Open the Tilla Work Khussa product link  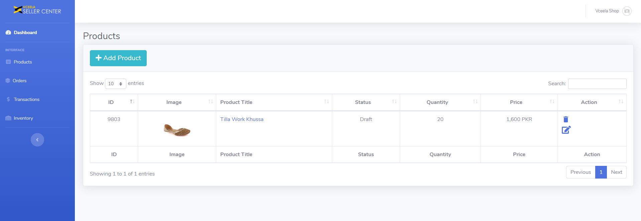click(242, 119)
